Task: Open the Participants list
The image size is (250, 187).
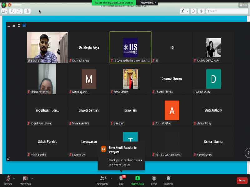Action: (x=102, y=180)
